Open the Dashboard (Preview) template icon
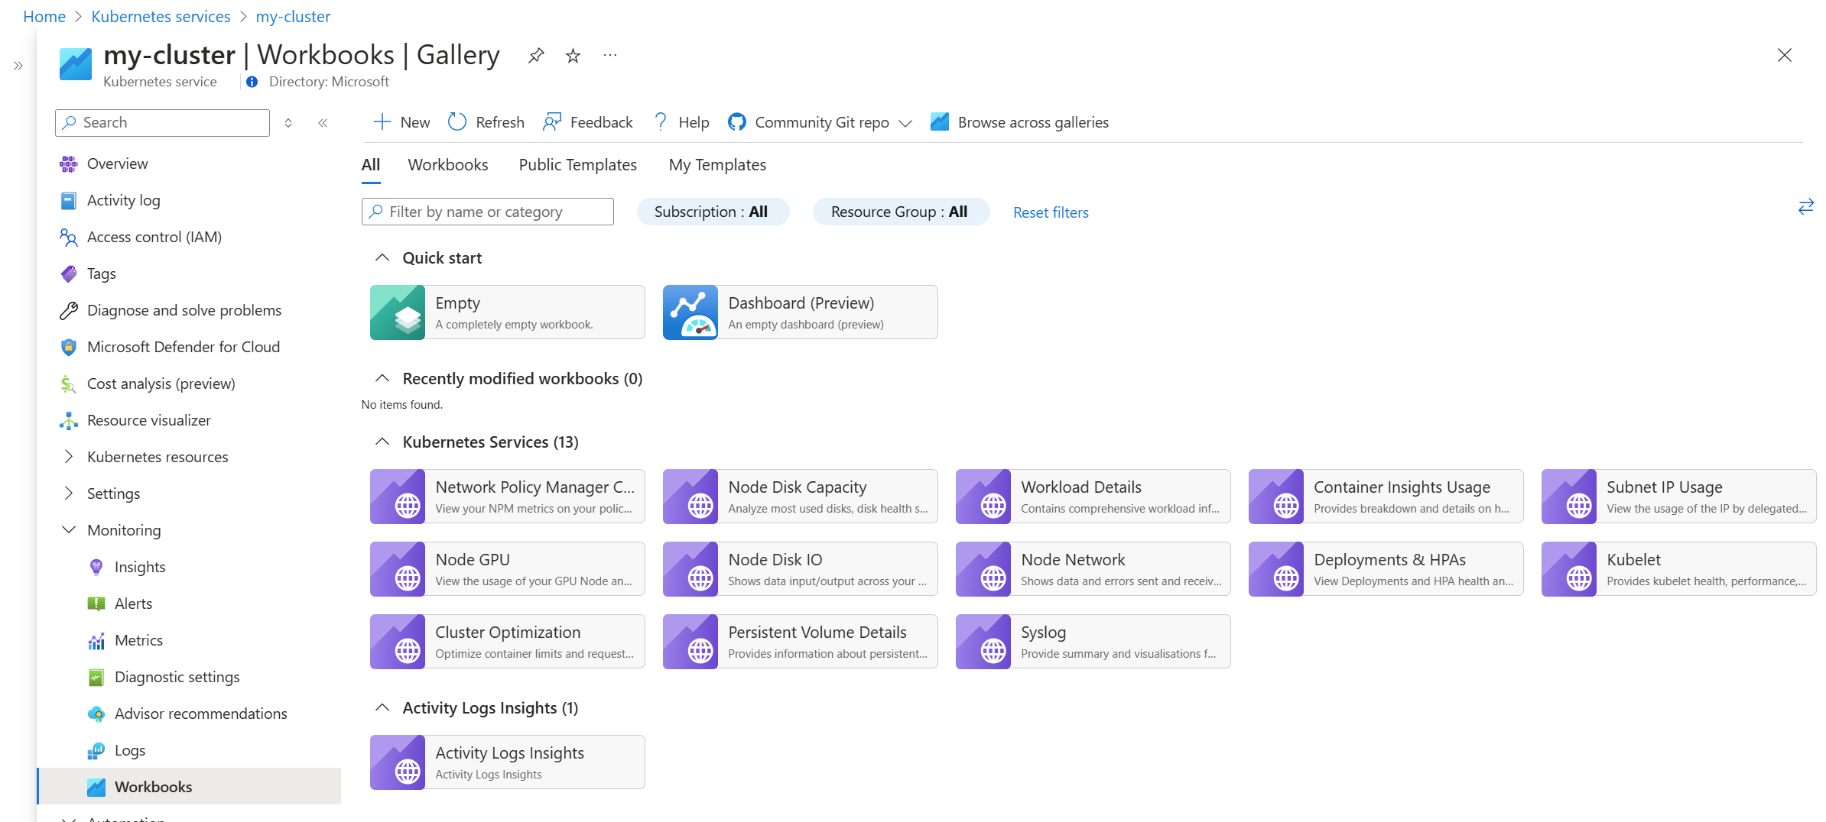Image resolution: width=1826 pixels, height=822 pixels. (690, 312)
